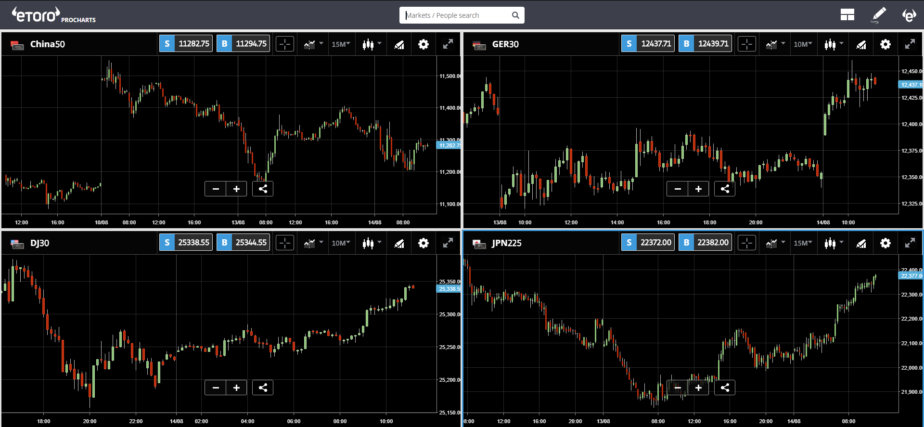Open DJ30 compare/indicators dropdown
This screenshot has width=924, height=427.
(313, 243)
